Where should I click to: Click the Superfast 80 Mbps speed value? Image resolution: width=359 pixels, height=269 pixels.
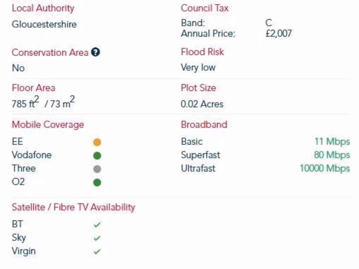pos(332,155)
